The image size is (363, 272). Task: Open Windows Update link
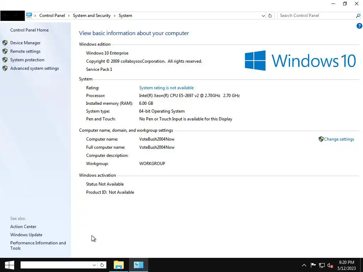tap(26, 235)
